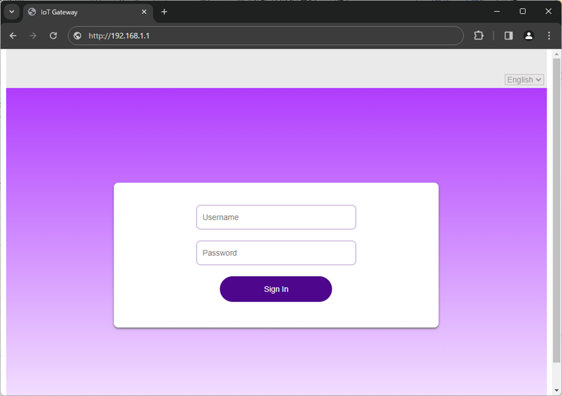The height and width of the screenshot is (396, 562).
Task: Click the vertical scrollbar thumb
Action: coord(557,206)
